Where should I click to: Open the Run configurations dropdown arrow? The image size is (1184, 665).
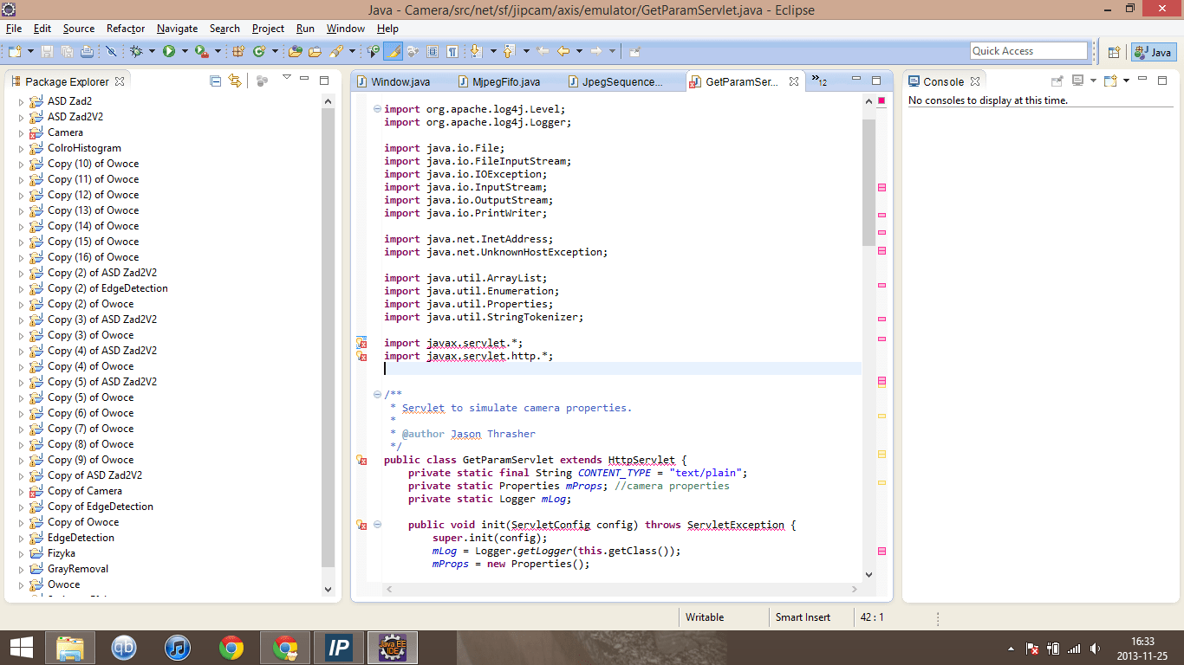[184, 50]
